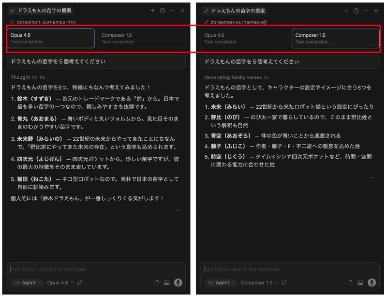387x296 pixels.
Task: Click microphone icon in the left panel
Action: [x=178, y=282]
